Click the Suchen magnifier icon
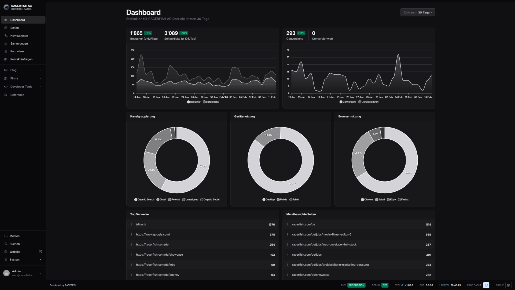 6,244
